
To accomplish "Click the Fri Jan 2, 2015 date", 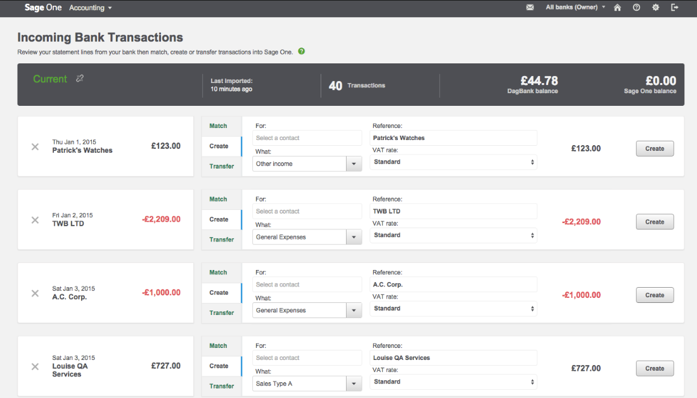I will tap(72, 215).
